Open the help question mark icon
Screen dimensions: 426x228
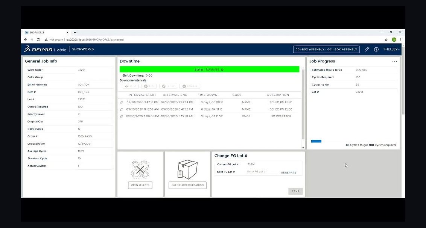[376, 49]
